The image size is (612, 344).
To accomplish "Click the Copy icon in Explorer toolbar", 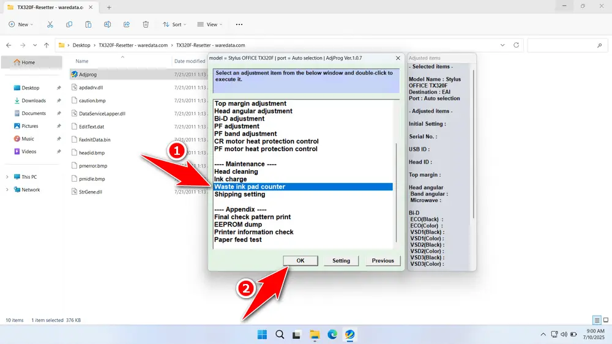I will pyautogui.click(x=69, y=24).
